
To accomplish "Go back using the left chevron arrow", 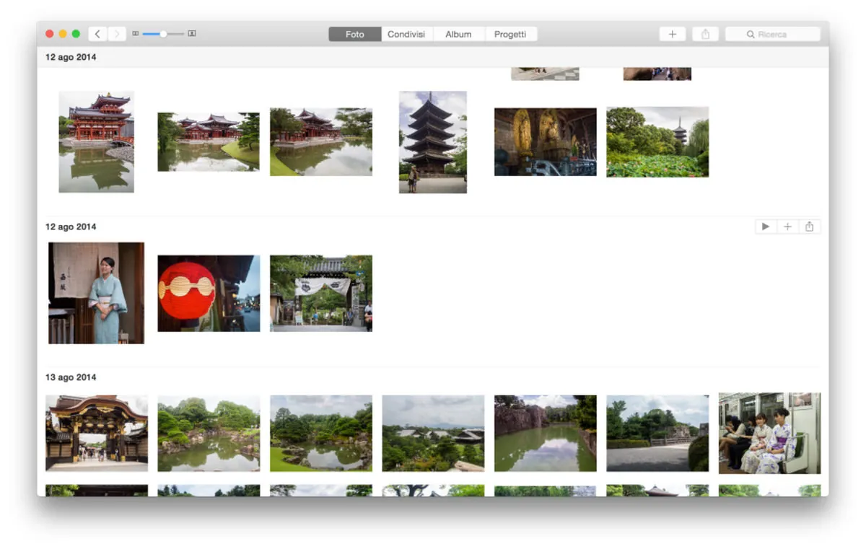I will tap(97, 33).
